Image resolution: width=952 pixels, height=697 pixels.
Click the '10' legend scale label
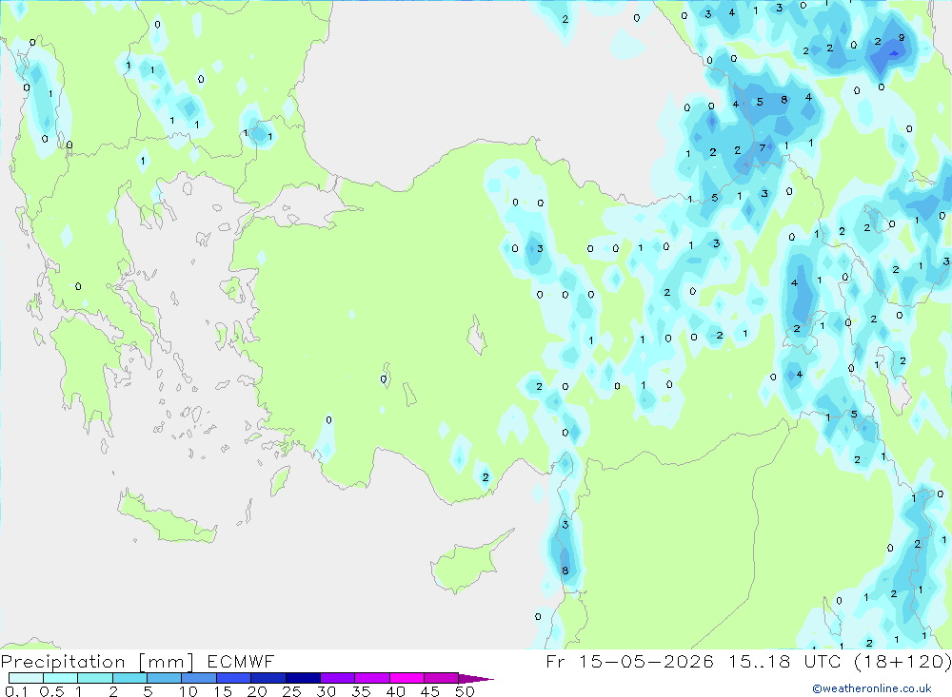(x=188, y=691)
